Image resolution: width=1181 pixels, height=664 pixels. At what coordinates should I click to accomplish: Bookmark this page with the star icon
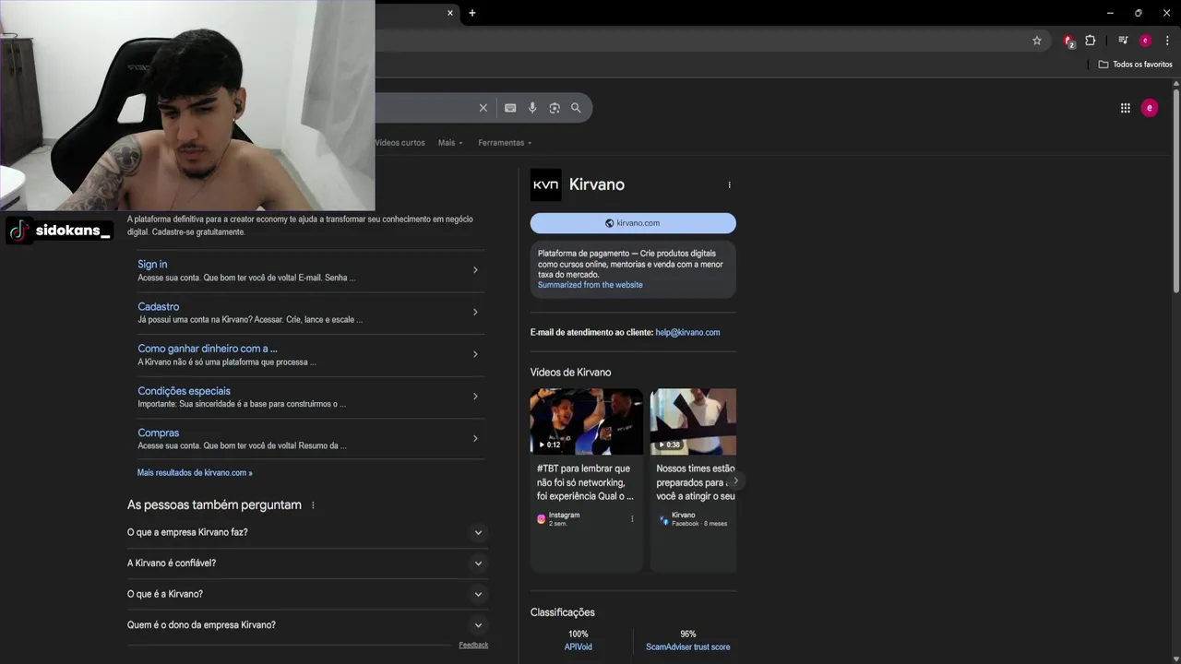pyautogui.click(x=1037, y=41)
